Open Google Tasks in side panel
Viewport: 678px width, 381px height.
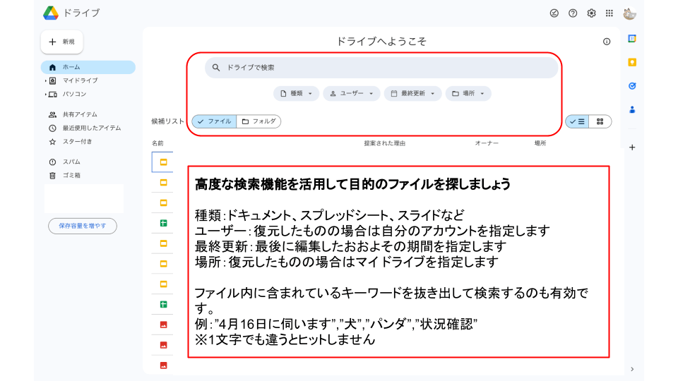tap(632, 86)
